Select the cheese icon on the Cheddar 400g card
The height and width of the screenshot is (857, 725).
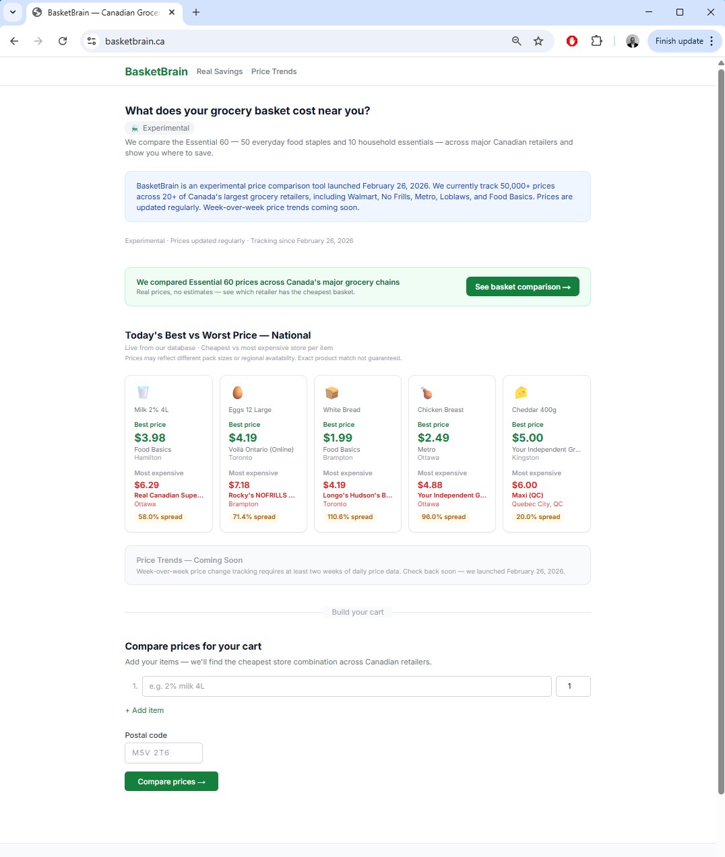point(519,392)
